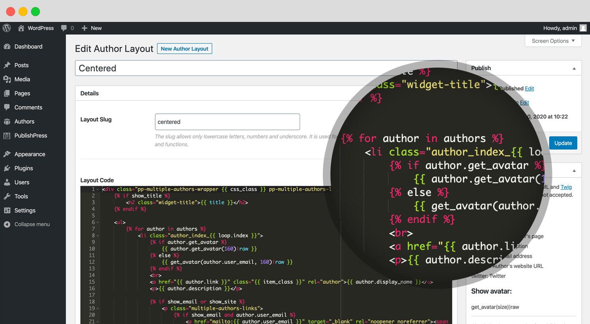590x324 pixels.
Task: Click the Comments icon in sidebar
Action: [x=7, y=107]
